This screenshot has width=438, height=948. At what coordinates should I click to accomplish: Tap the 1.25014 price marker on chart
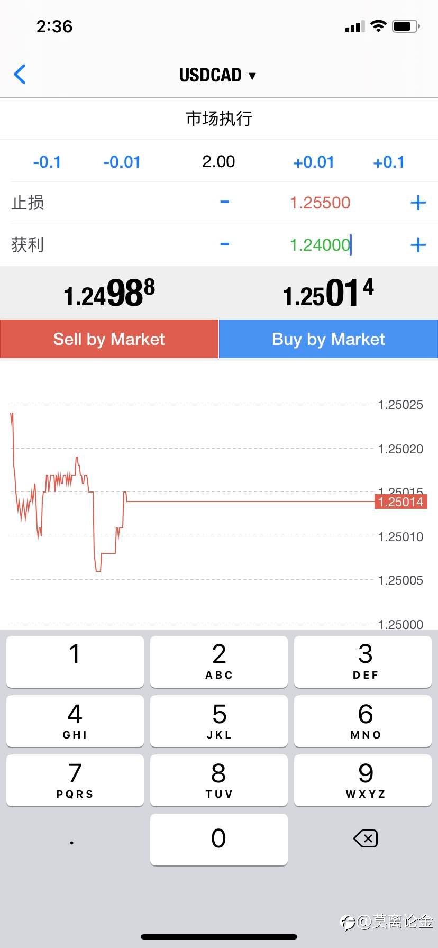[400, 502]
